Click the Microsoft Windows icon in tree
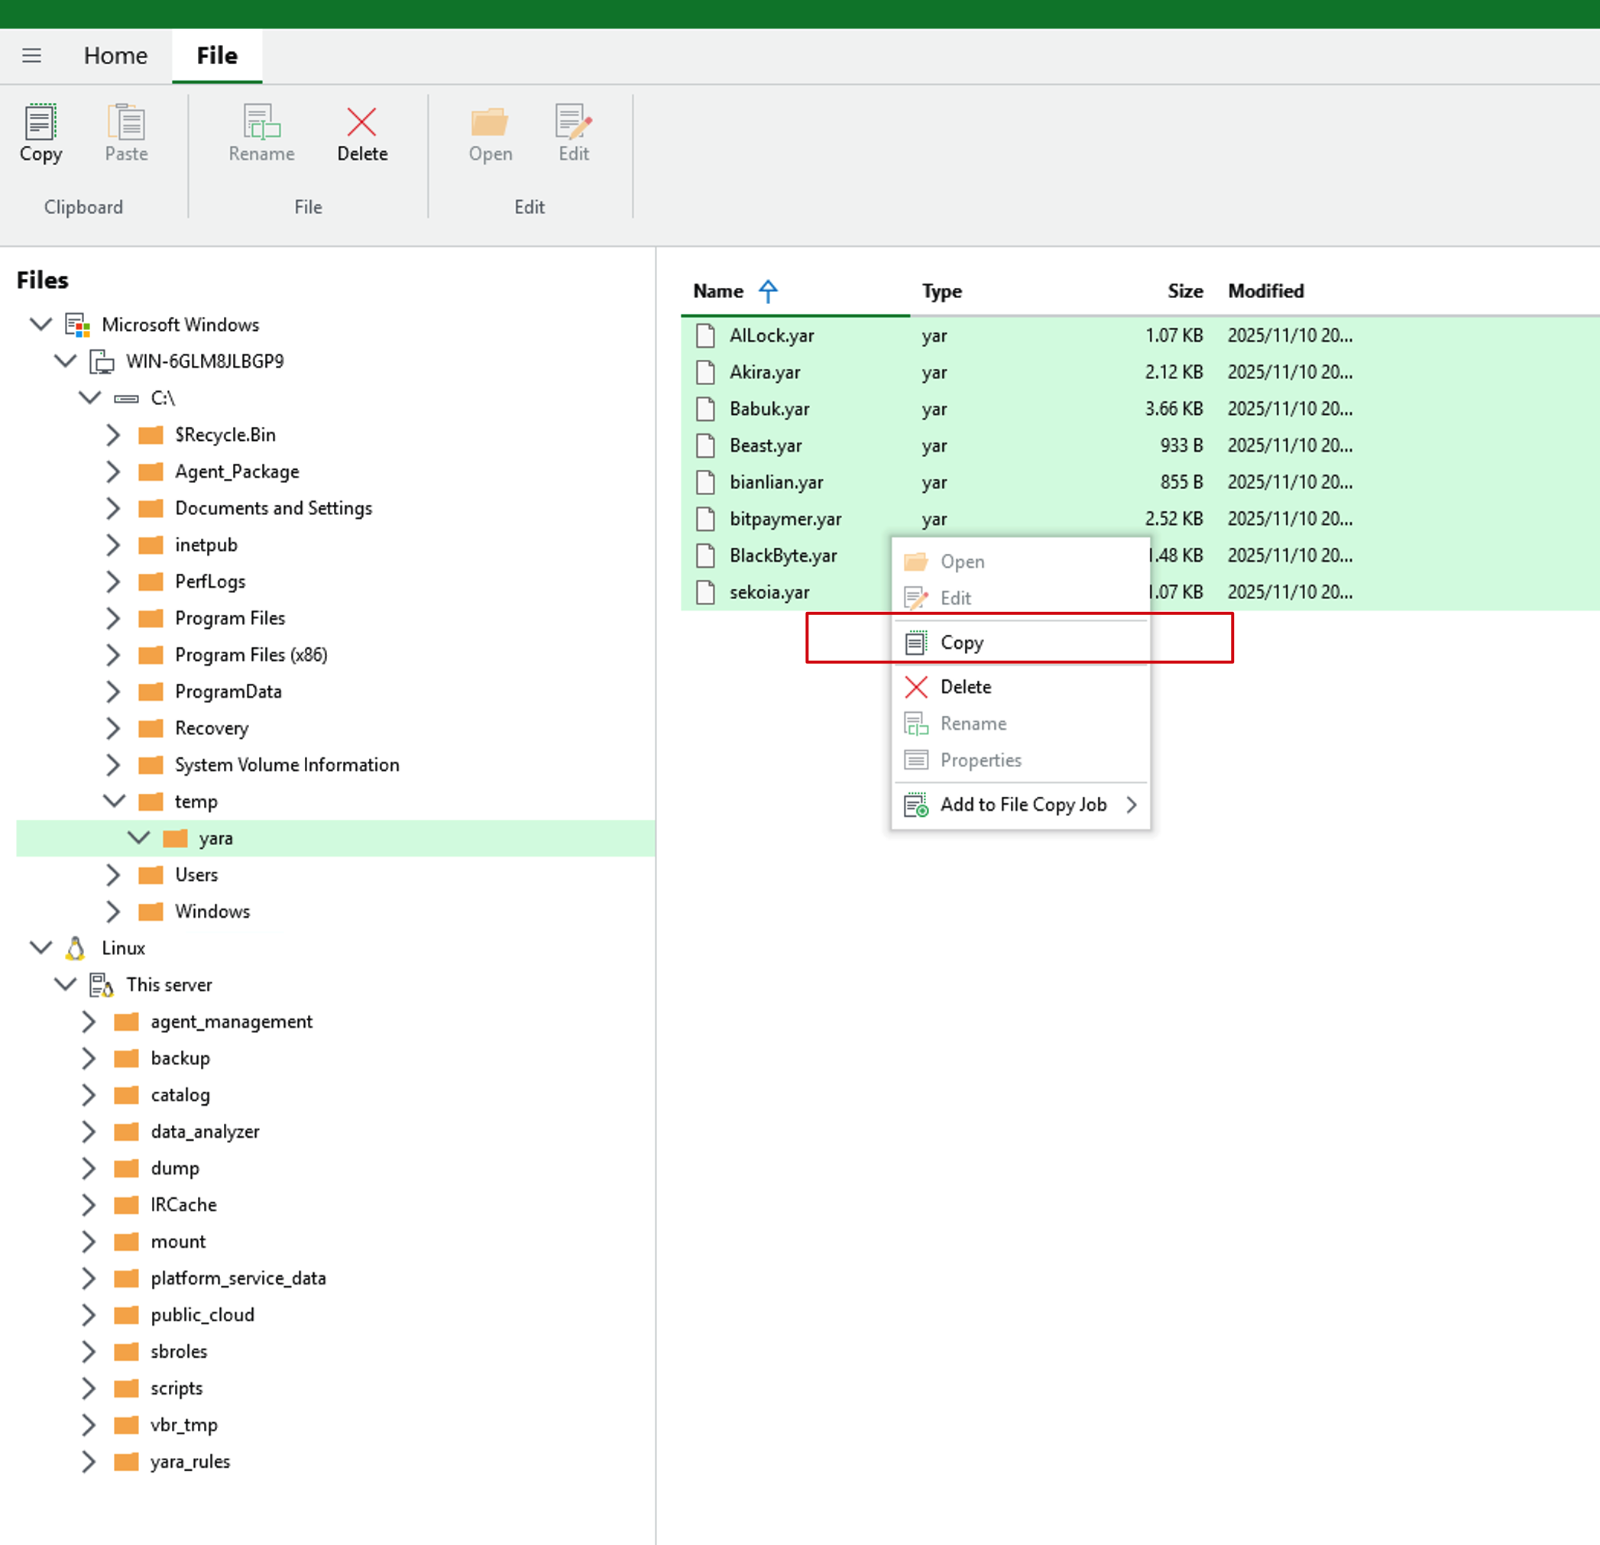1600x1545 pixels. click(77, 325)
